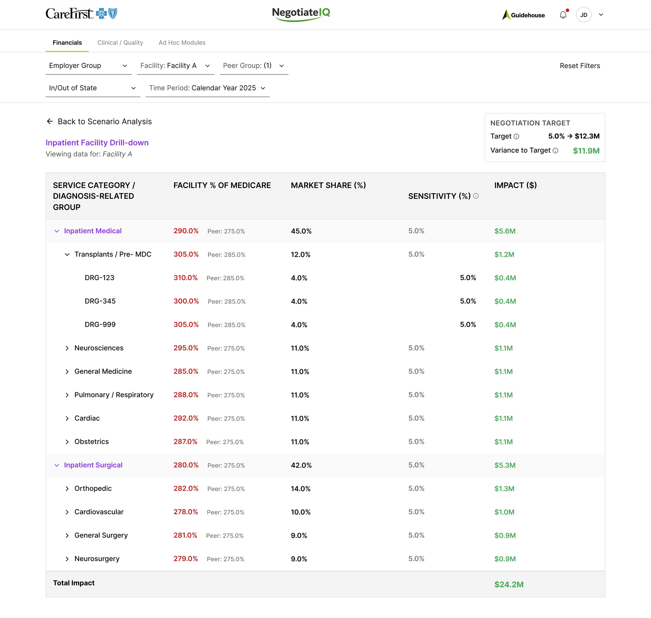Open the Time Period dropdown
The width and height of the screenshot is (651, 618).
point(207,88)
